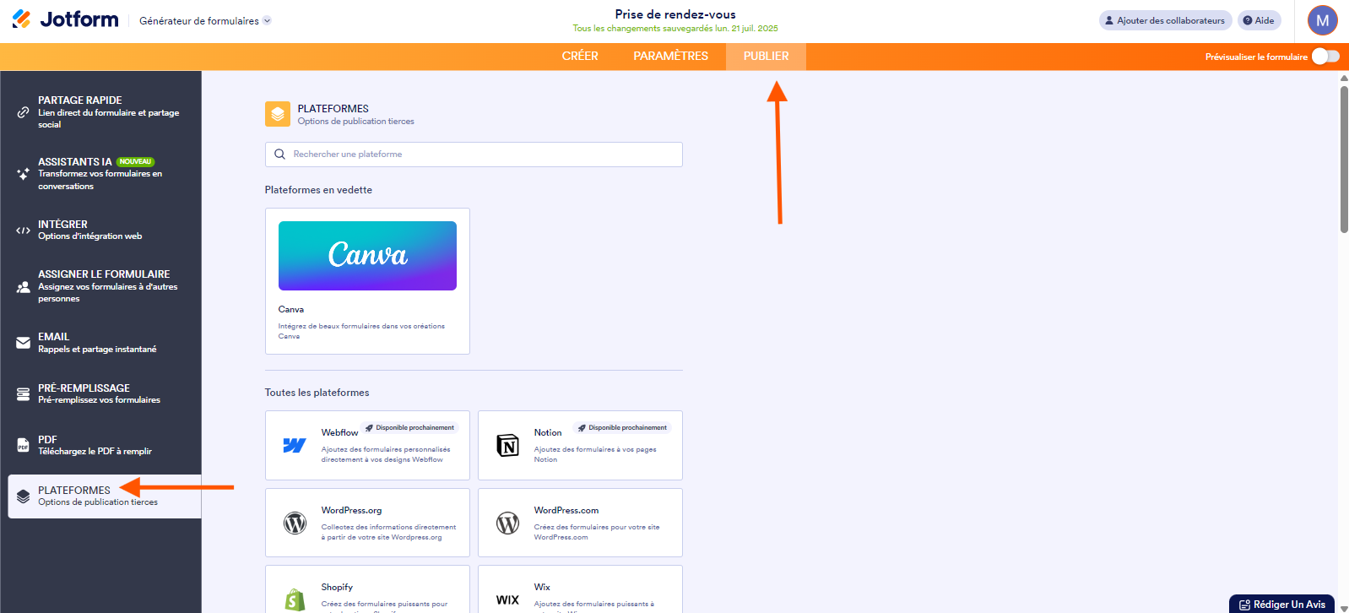The height and width of the screenshot is (613, 1349).
Task: Click the layers icon beside Plateformes in sidebar
Action: [x=24, y=496]
